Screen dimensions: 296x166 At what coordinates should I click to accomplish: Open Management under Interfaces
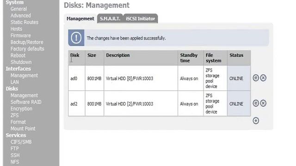[24, 76]
